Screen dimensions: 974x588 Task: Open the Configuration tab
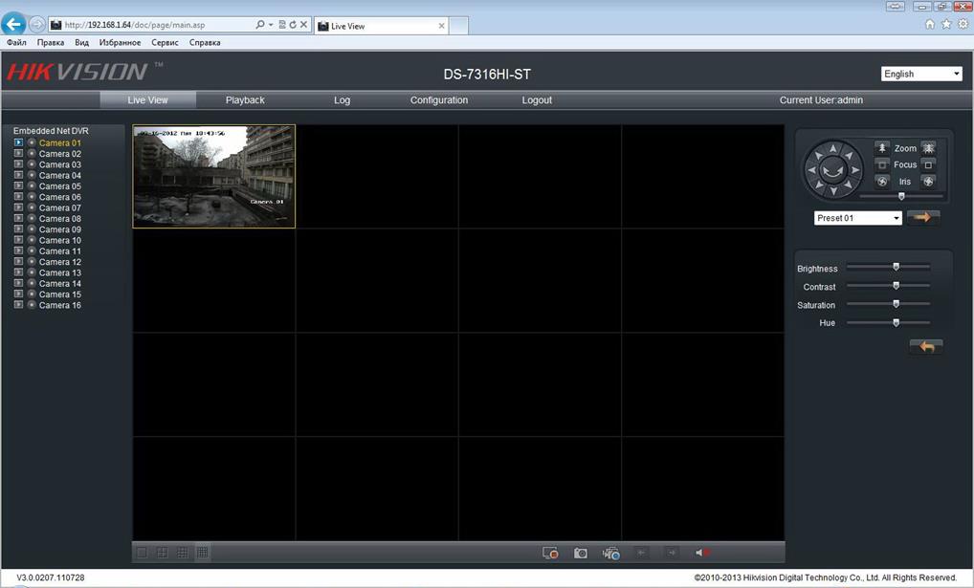coord(439,100)
